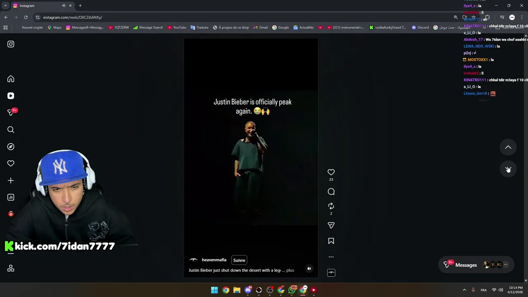The width and height of the screenshot is (528, 297).
Task: Go to previous reel with up arrow
Action: pos(508,147)
